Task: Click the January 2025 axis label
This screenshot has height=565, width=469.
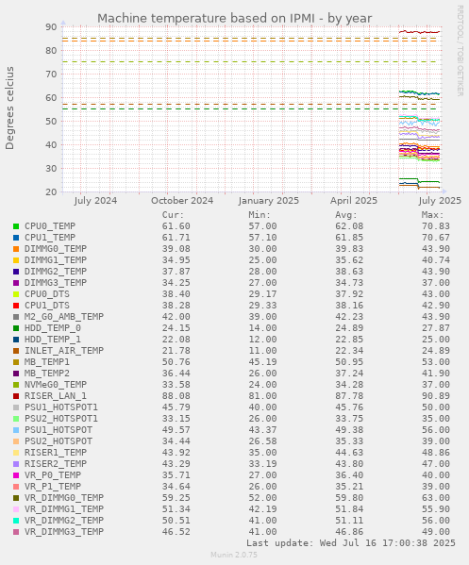Action: pos(269,201)
